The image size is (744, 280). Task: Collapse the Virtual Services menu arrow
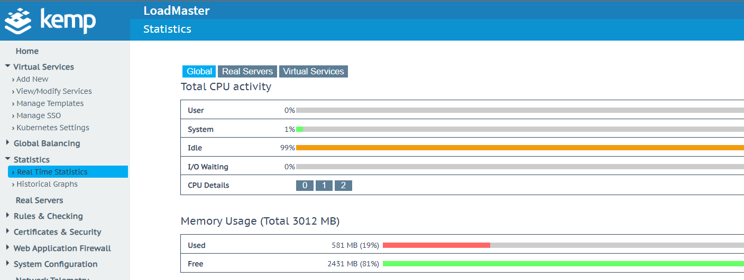point(7,66)
